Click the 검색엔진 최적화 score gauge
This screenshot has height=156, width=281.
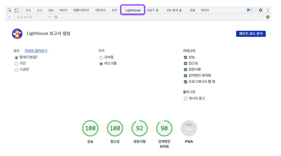click(x=164, y=128)
